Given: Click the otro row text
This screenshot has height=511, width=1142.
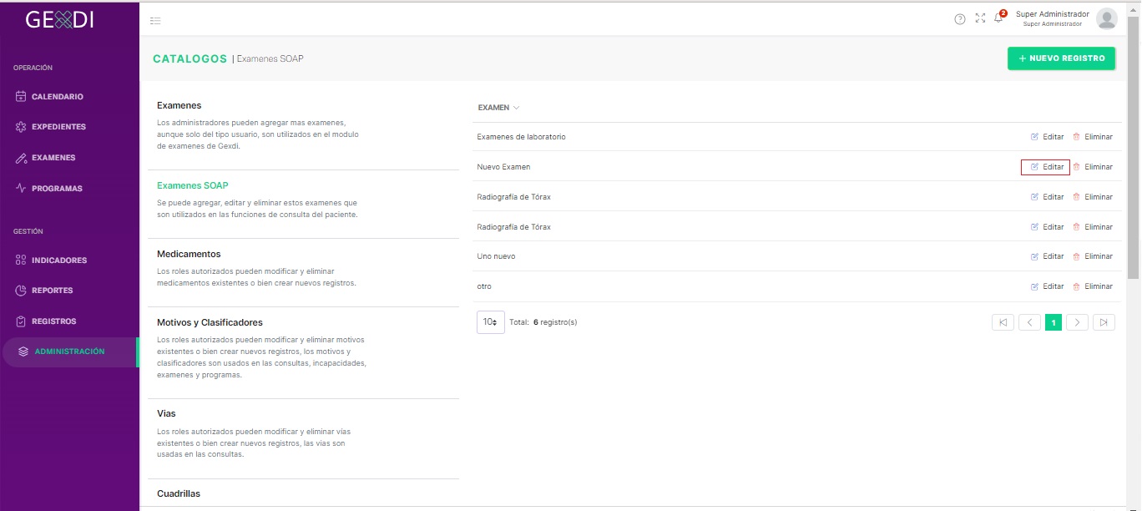Looking at the screenshot, I should point(484,286).
